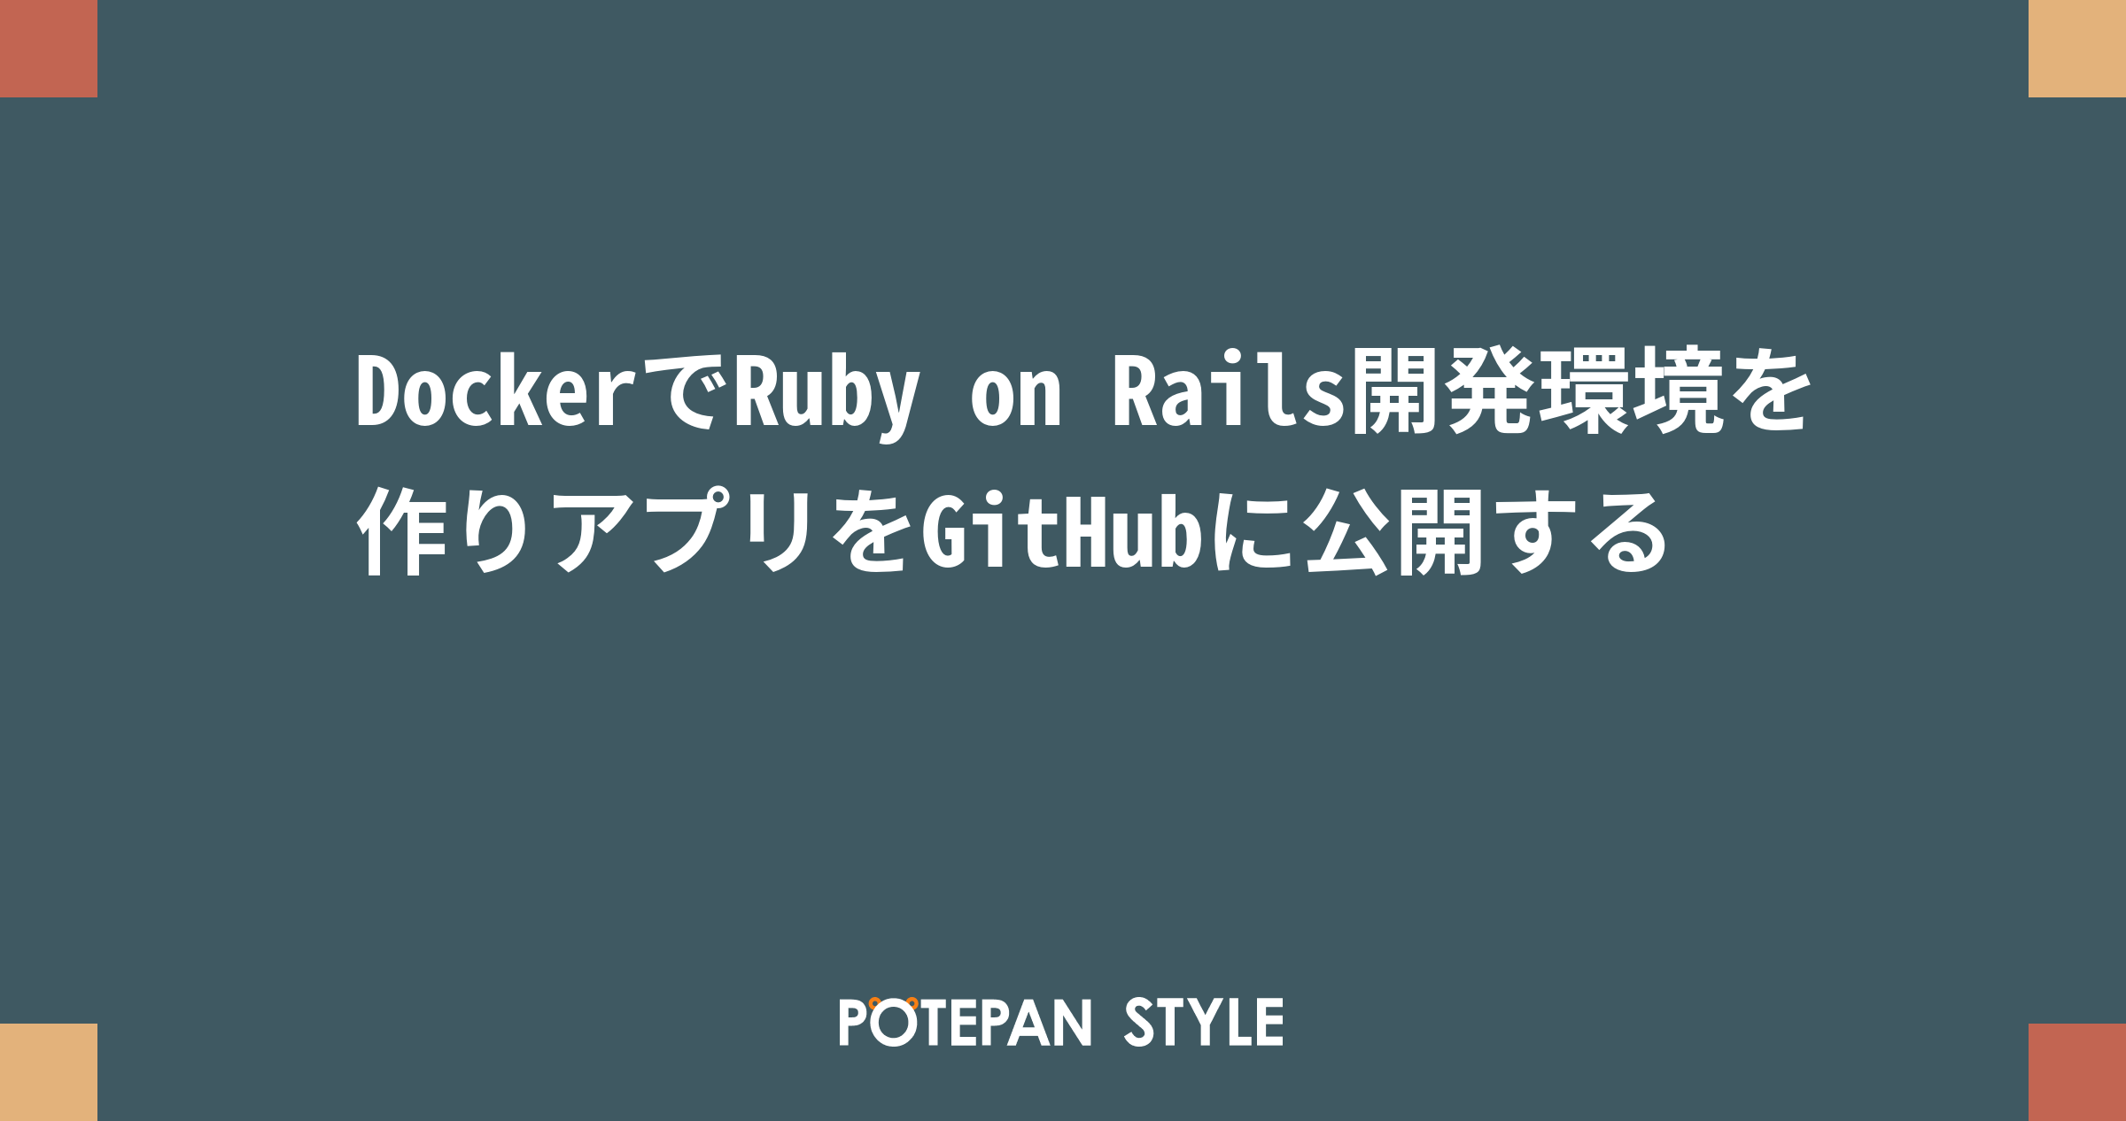Viewport: 2126px width, 1121px height.
Task: Click the top-left red corner decoration
Action: [x=50, y=50]
